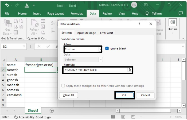Click the vertical scrollbar down arrow
Image resolution: width=187 pixels, height=120 pixels.
pyautogui.click(x=184, y=105)
